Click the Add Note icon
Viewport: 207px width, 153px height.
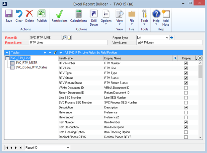[x=166, y=14]
